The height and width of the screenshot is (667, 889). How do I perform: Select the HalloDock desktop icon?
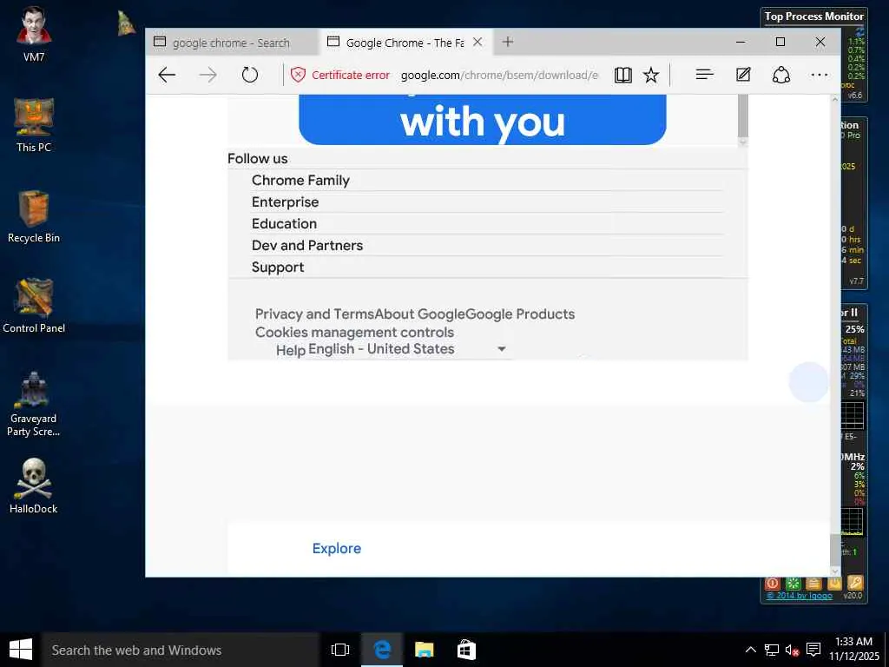[x=34, y=485]
